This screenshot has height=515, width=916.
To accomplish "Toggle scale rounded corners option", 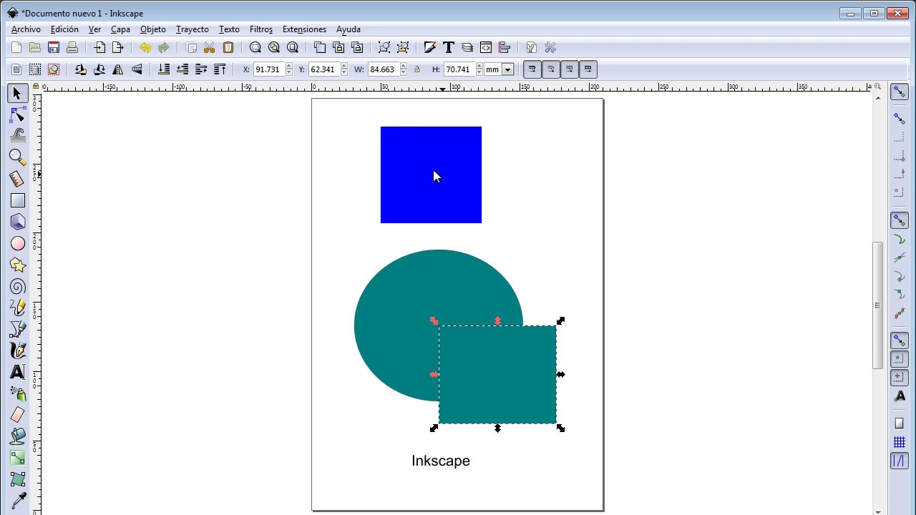I will [551, 69].
